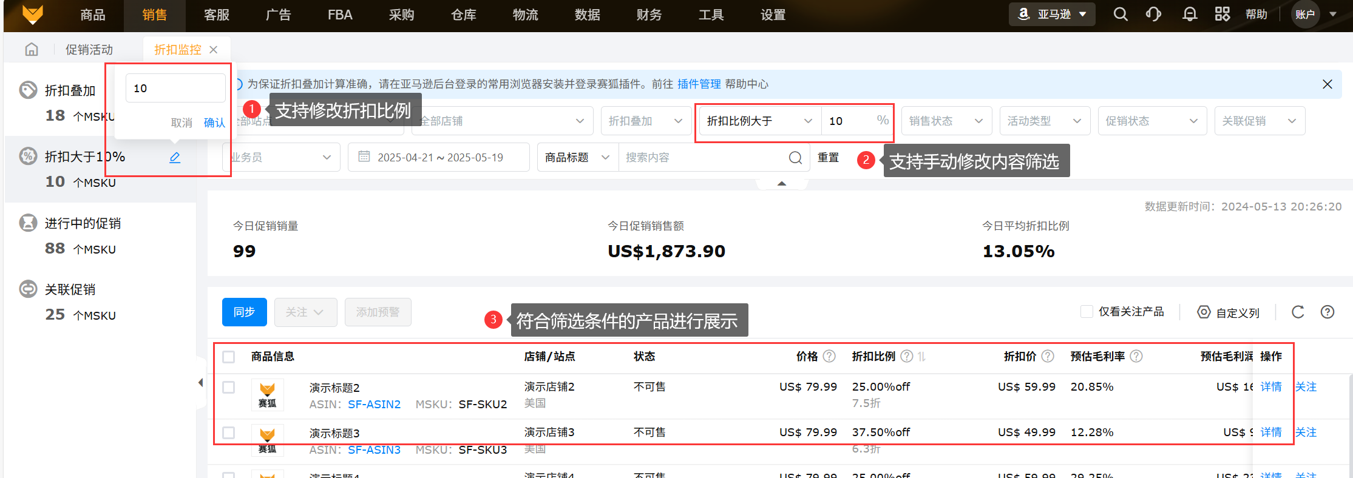Click the fox logo icon in header

pyautogui.click(x=33, y=15)
